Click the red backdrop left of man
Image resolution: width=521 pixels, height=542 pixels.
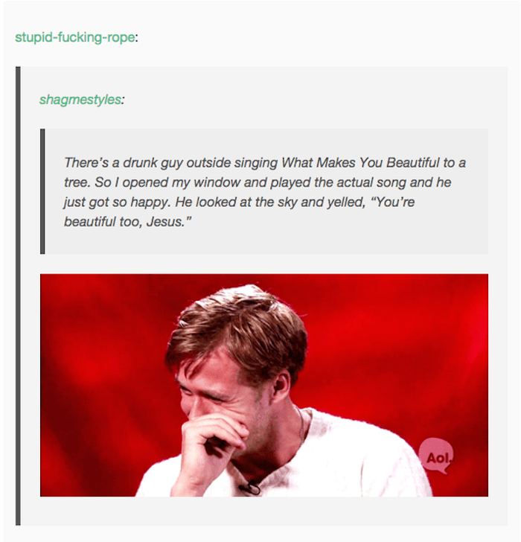point(103,380)
